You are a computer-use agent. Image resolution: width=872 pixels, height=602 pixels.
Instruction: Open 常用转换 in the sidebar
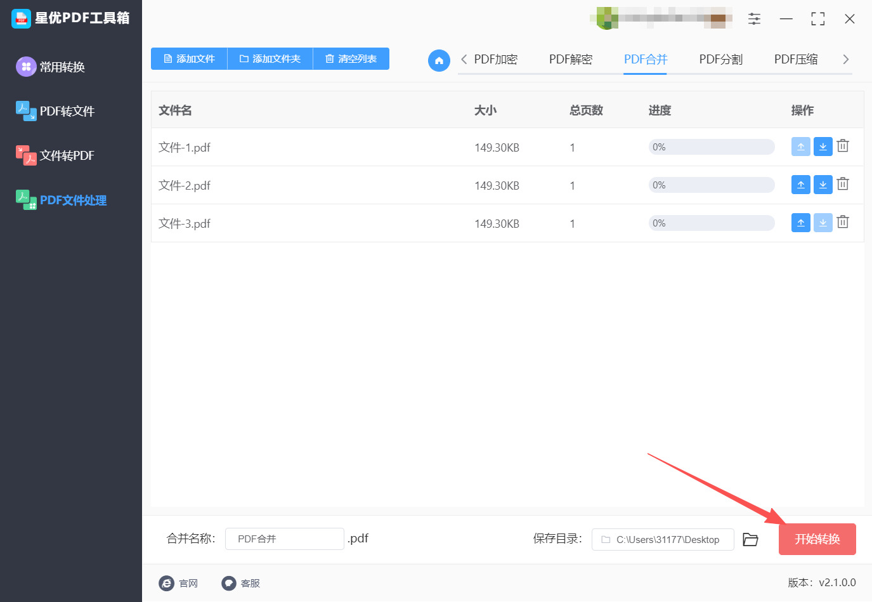tap(51, 67)
